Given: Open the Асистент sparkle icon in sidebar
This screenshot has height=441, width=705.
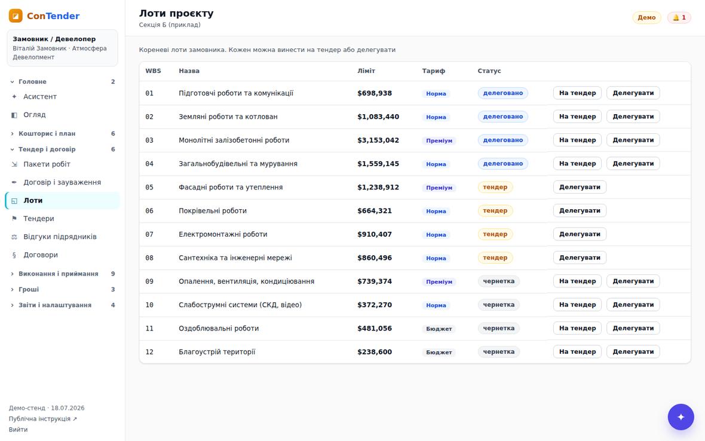Looking at the screenshot, I should pyautogui.click(x=14, y=97).
